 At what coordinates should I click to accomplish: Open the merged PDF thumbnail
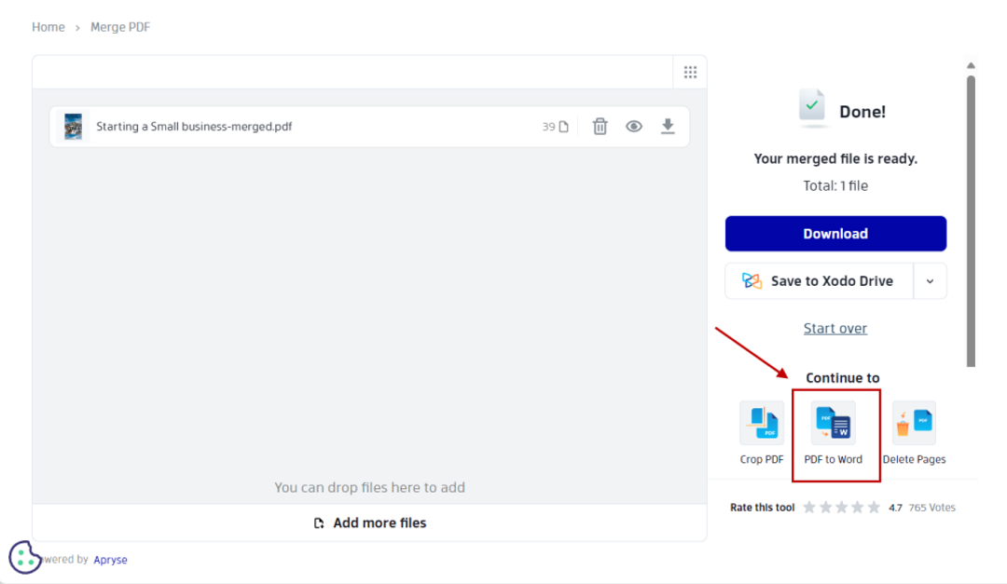tap(74, 127)
